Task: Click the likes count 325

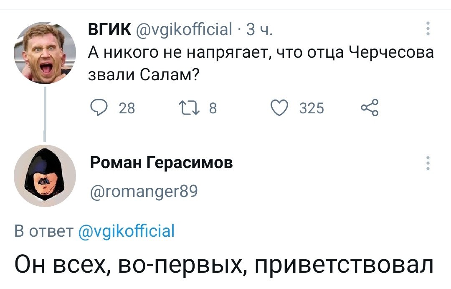Action: point(312,109)
